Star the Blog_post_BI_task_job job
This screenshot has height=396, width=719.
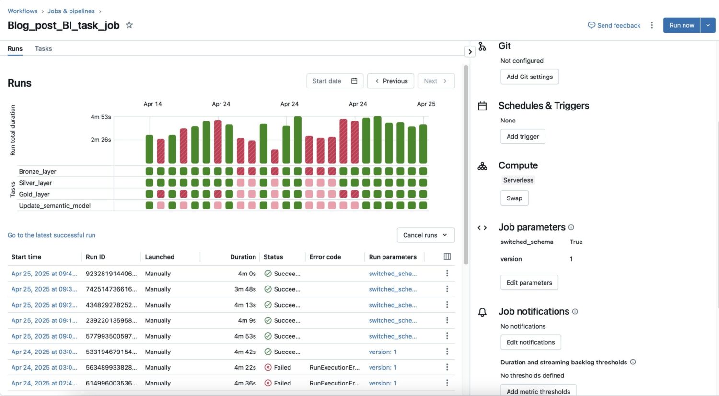tap(129, 25)
